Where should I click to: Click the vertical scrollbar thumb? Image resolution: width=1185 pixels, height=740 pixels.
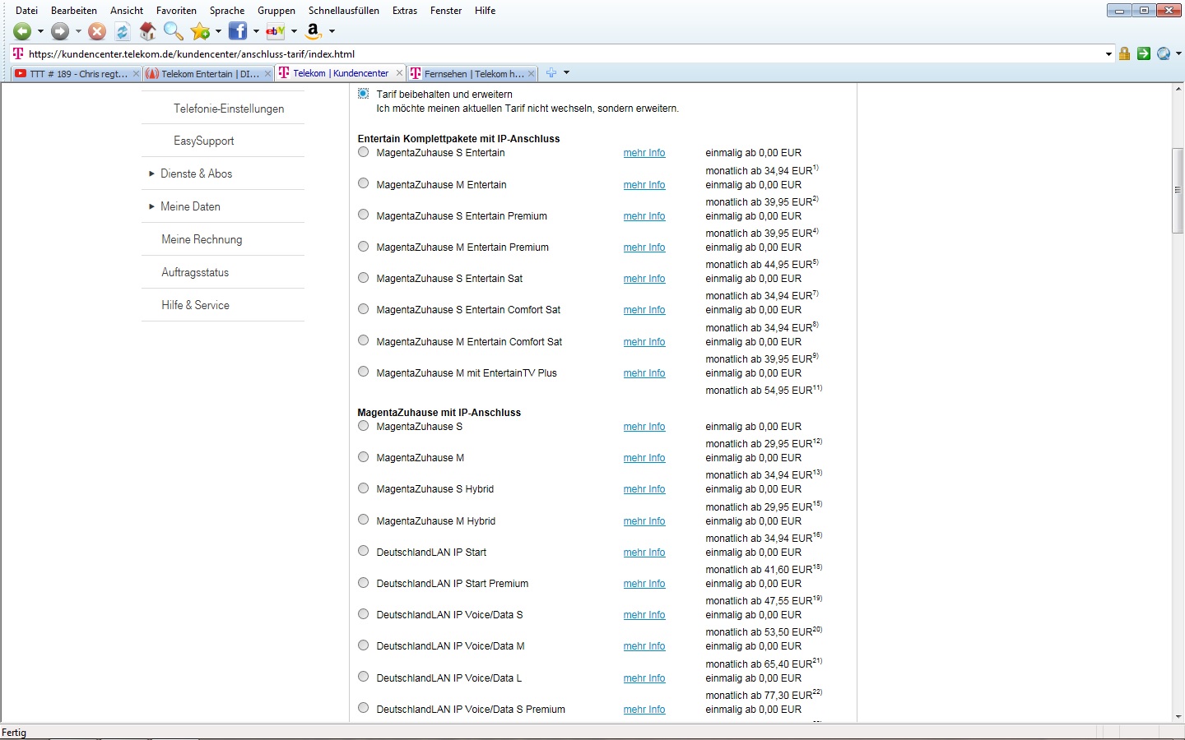click(x=1178, y=191)
